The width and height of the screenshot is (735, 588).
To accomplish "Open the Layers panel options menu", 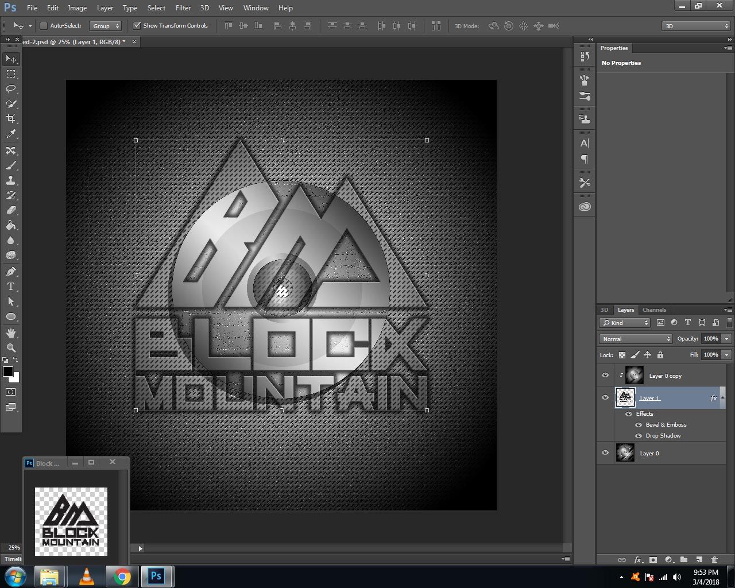I will pos(728,310).
